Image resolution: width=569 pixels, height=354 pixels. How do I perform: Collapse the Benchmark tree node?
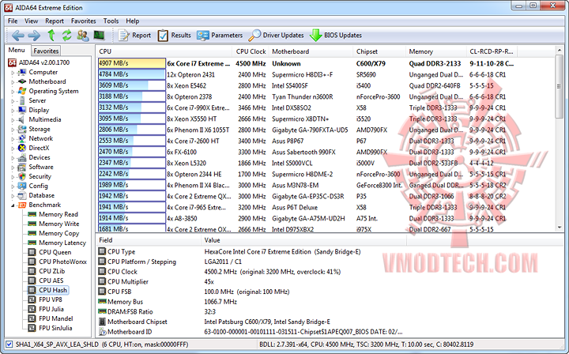pos(13,205)
